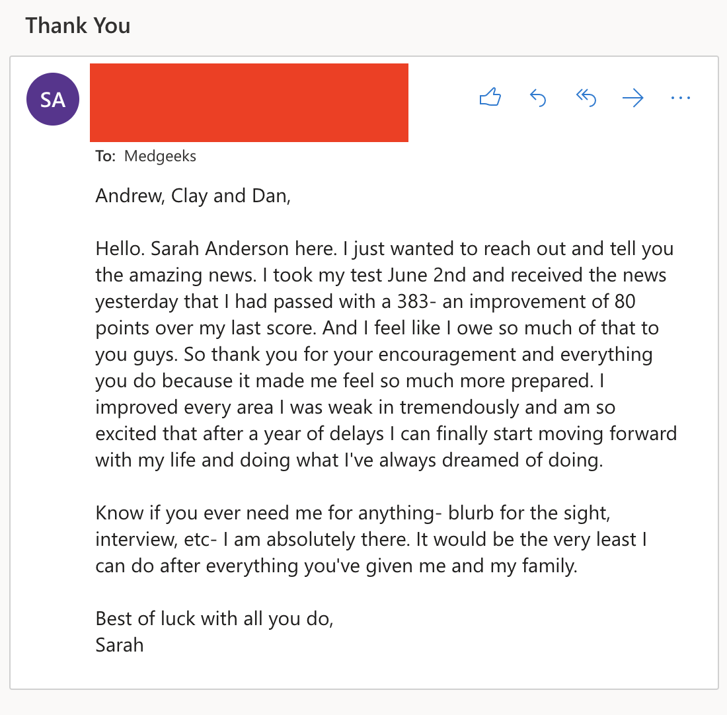Reply to Sarah's email

point(538,98)
